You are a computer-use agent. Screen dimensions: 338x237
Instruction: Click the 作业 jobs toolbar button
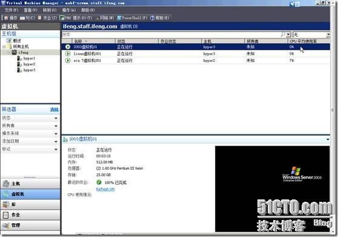point(47,18)
